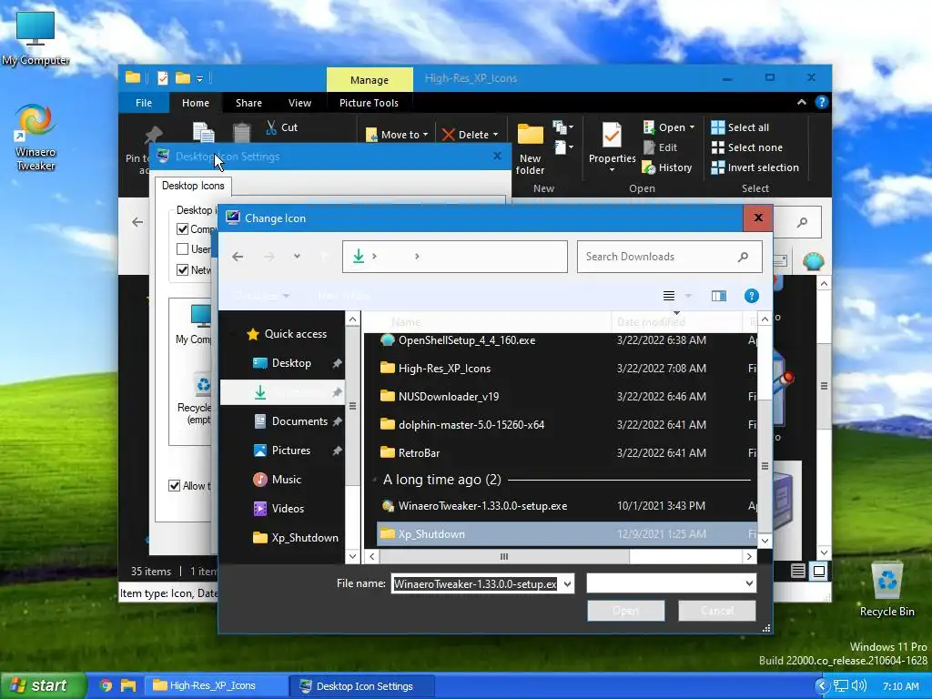Open Move to dropdown in ribbon
This screenshot has width=932, height=699.
[397, 135]
